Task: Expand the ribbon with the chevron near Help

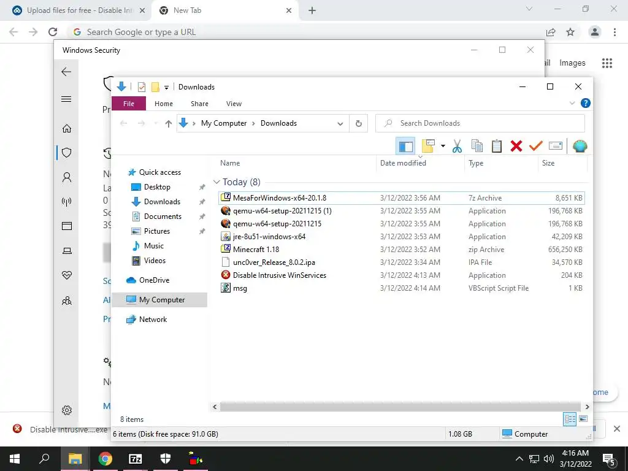Action: (572, 103)
